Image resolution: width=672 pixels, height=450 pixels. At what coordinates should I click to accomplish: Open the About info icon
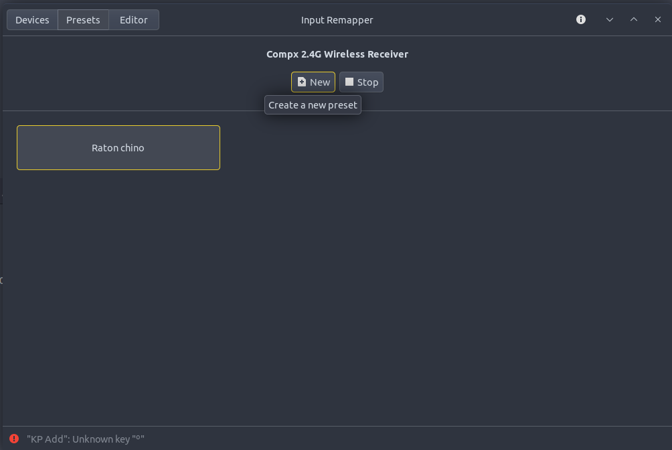[x=581, y=19]
